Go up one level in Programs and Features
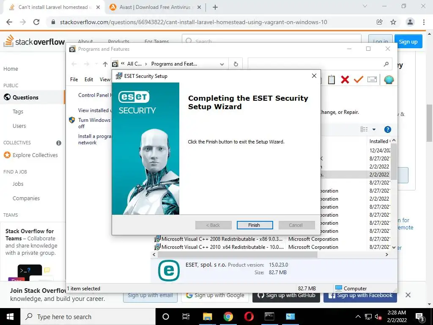 [105, 64]
